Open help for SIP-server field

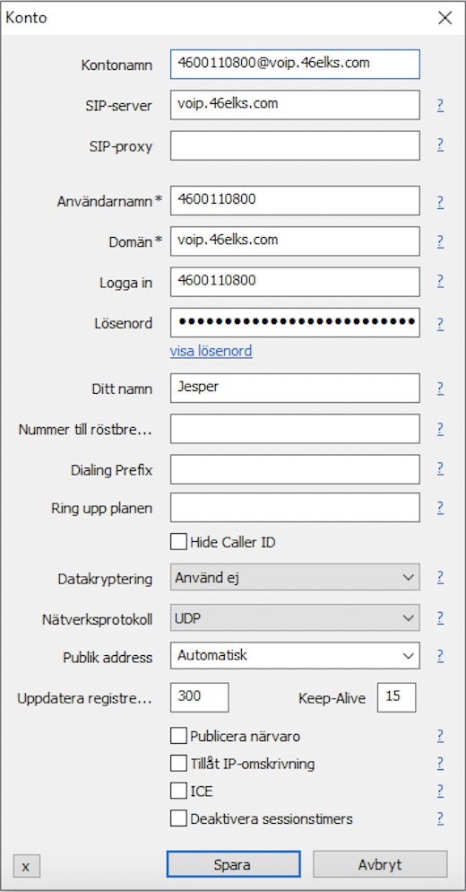click(x=440, y=105)
